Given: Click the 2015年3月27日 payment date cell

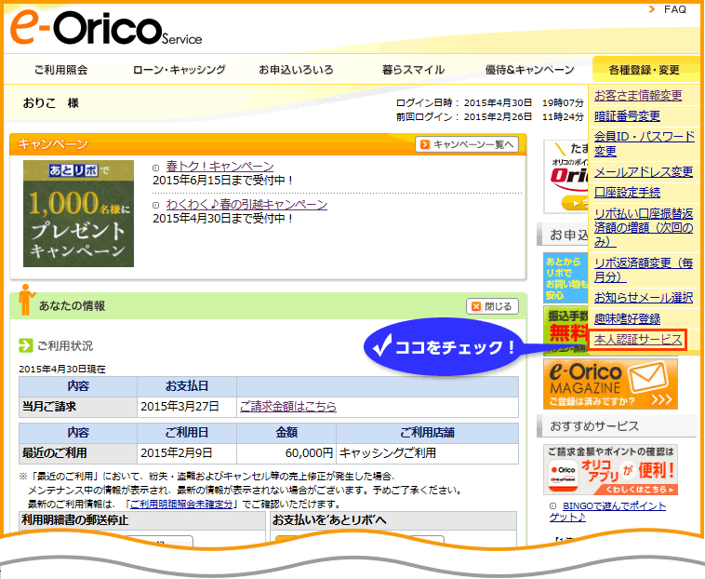Looking at the screenshot, I should [x=187, y=407].
